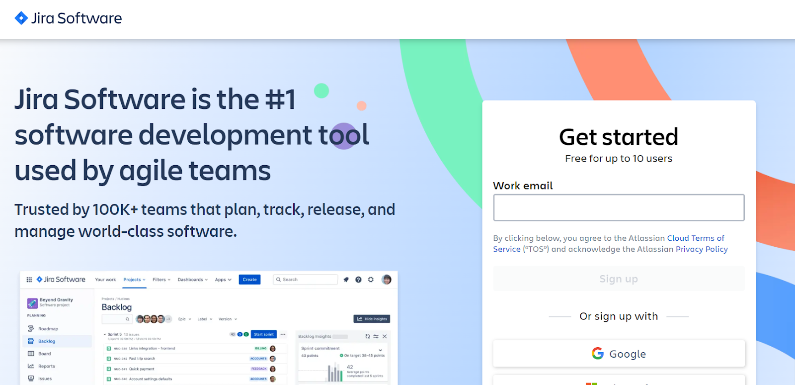795x385 pixels.
Task: Click the ACCOUNTS label on Fast trip search
Action: (x=258, y=359)
